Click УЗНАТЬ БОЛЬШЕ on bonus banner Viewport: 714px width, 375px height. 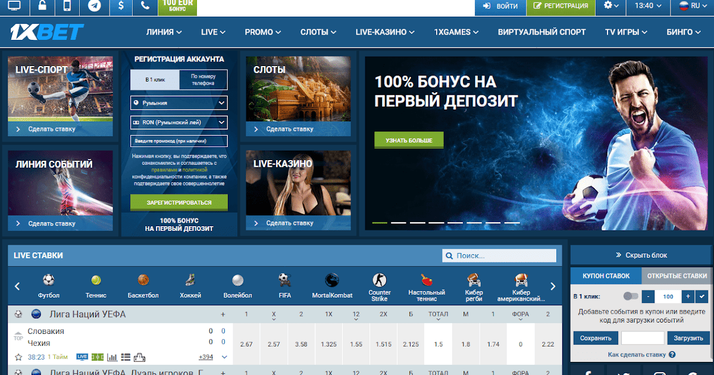409,140
